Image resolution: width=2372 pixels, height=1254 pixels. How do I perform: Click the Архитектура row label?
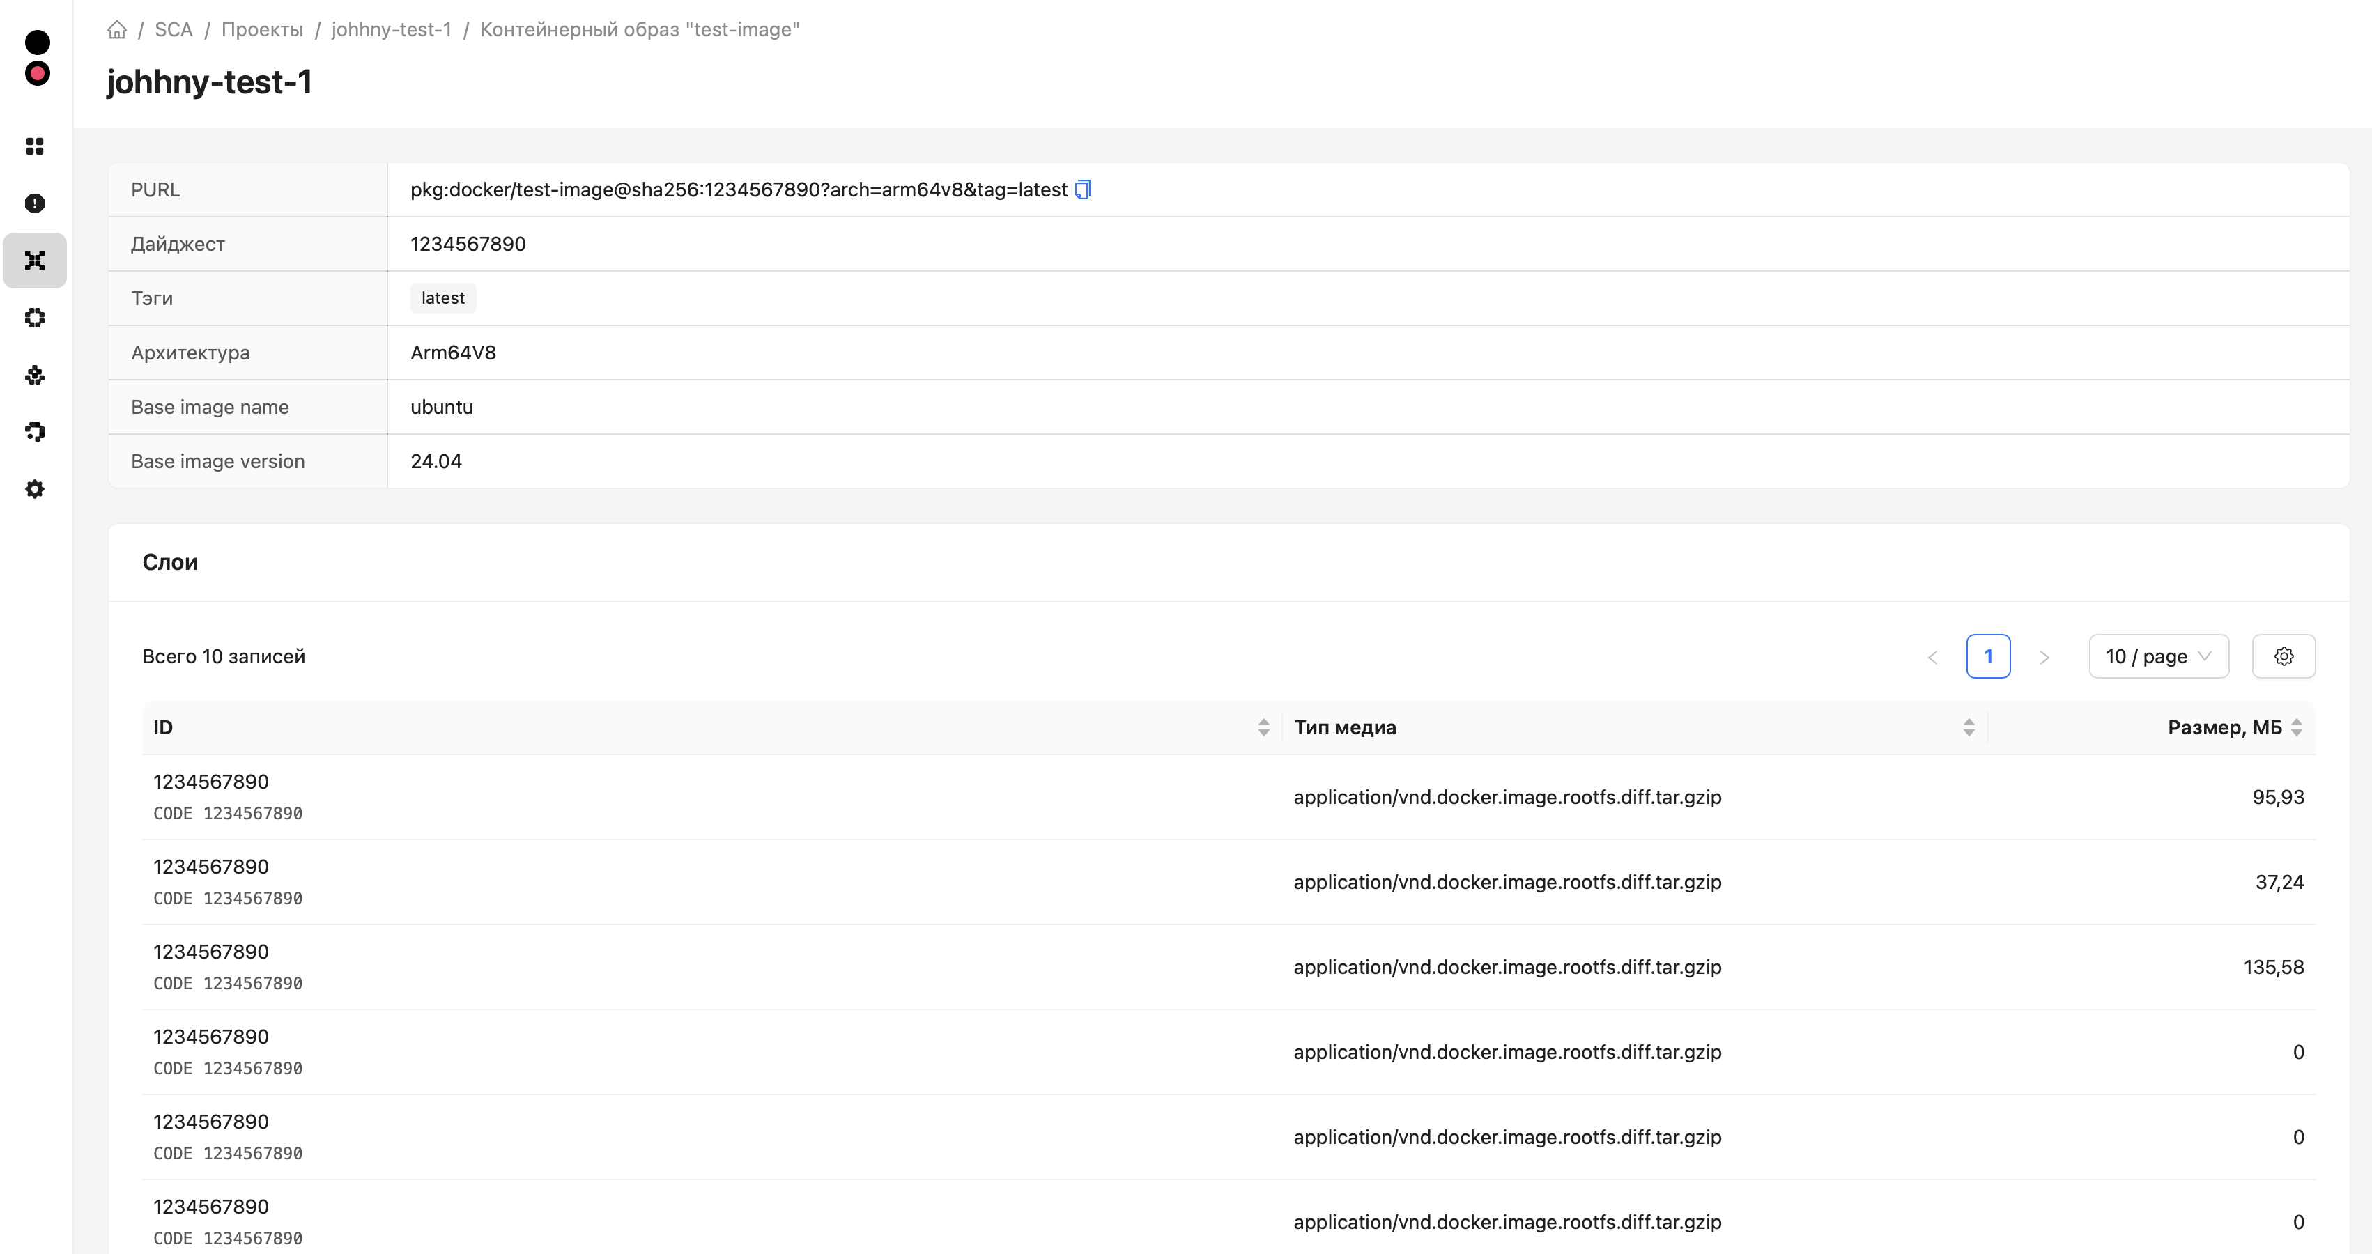[x=191, y=353]
